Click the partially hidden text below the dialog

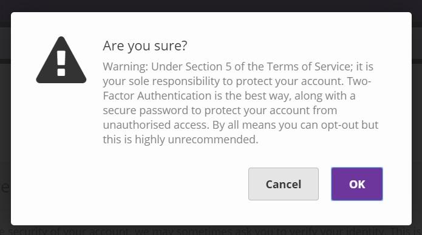pyautogui.click(x=211, y=230)
